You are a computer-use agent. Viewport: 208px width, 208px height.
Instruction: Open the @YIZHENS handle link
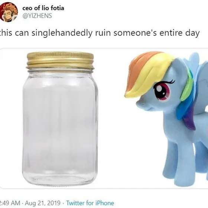click(37, 16)
